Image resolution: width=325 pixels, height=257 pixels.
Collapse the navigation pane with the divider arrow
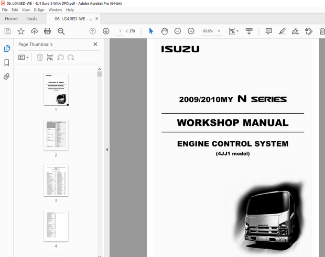coord(107,150)
